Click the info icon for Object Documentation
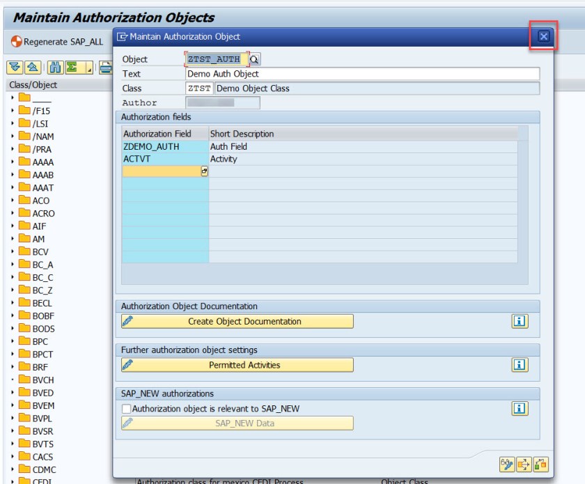The width and height of the screenshot is (585, 484). coord(520,321)
